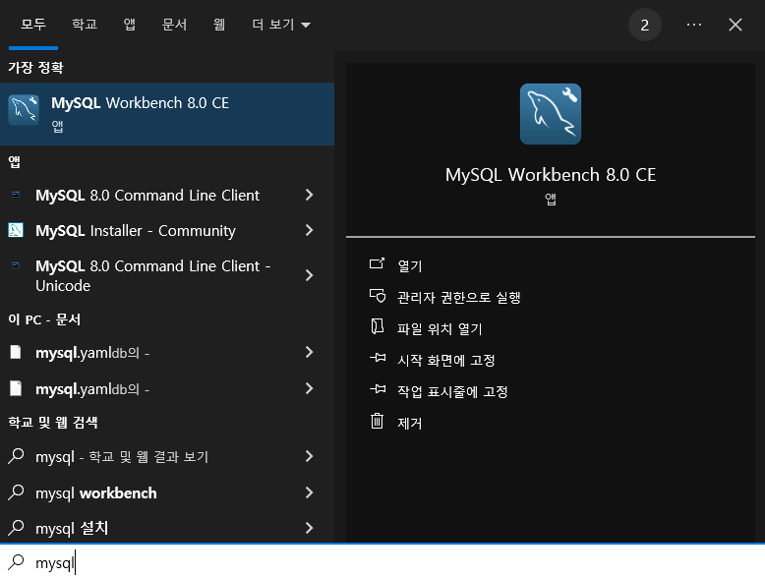Click the pin icon for 작업 표시줄에 고정

(378, 389)
